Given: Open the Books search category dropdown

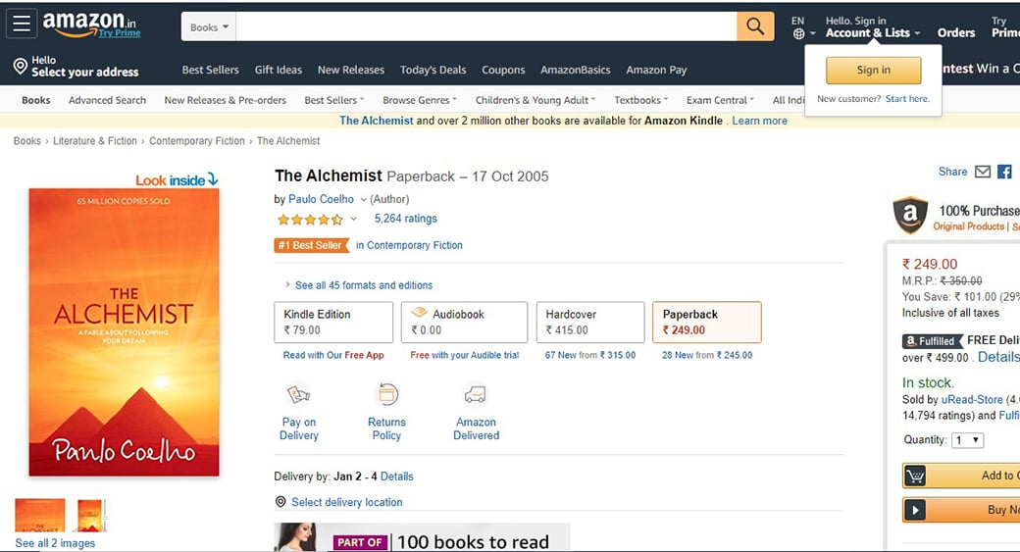Looking at the screenshot, I should pyautogui.click(x=209, y=27).
